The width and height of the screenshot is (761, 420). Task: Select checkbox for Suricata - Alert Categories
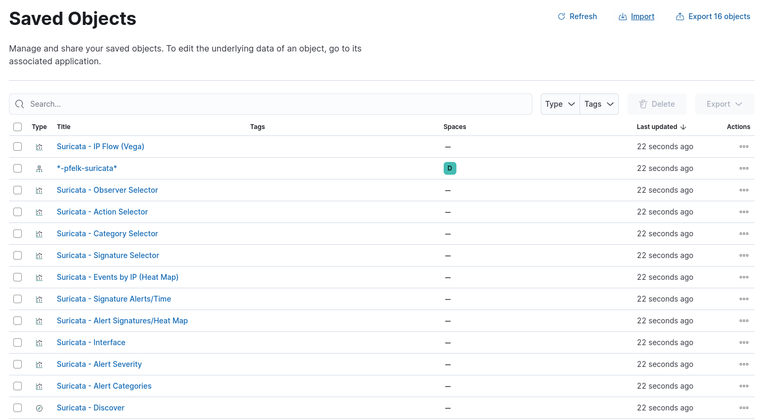coord(18,386)
